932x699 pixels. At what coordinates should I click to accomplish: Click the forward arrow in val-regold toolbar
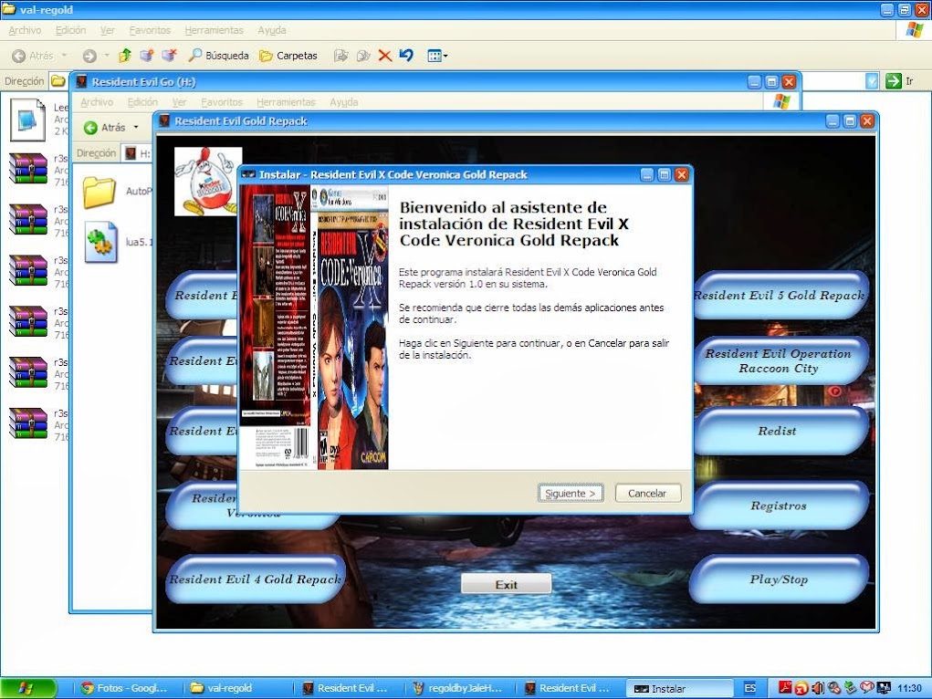tap(89, 56)
